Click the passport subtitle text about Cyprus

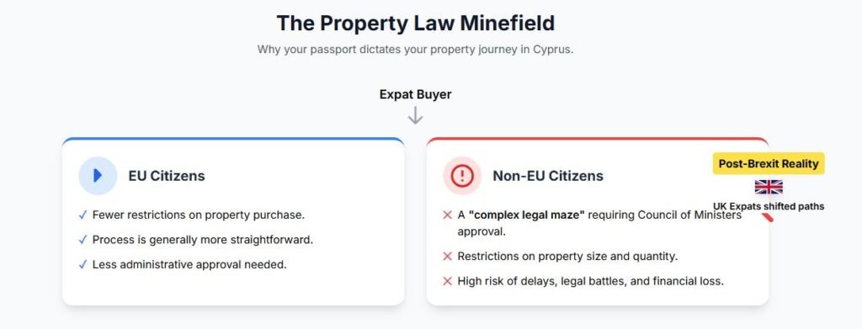click(x=415, y=49)
